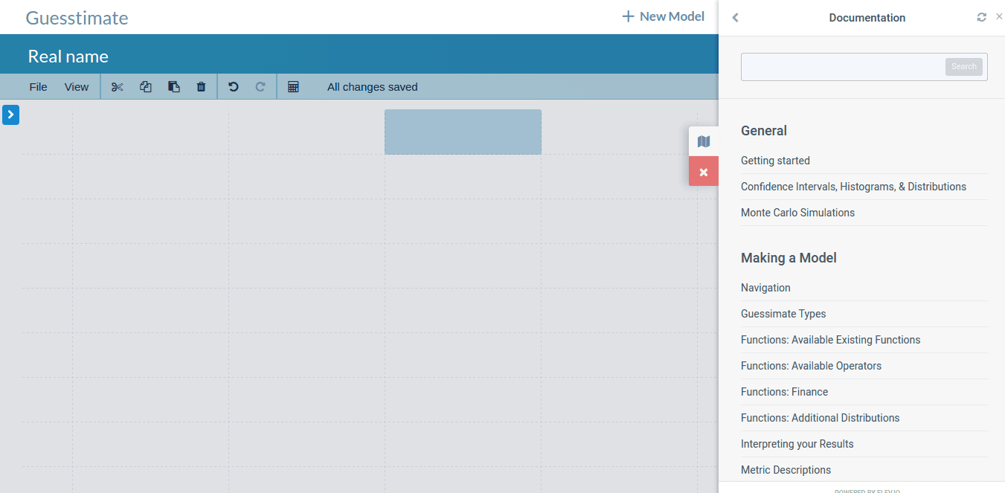Click the copy icon in toolbar
Screen dimensions: 1005x493
tap(146, 87)
